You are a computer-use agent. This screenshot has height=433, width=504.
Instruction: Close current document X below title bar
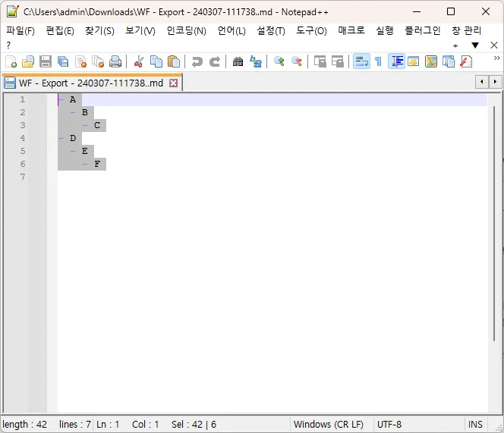coord(494,45)
